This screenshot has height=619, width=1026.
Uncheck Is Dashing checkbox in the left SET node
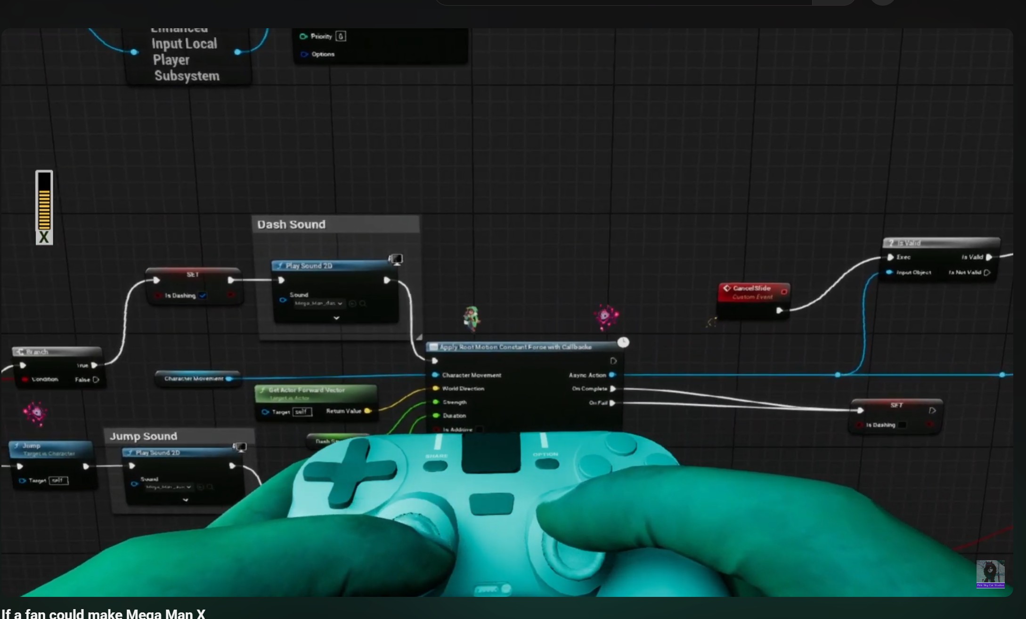pyautogui.click(x=203, y=296)
